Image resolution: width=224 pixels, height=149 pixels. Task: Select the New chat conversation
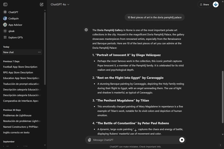[22, 52]
